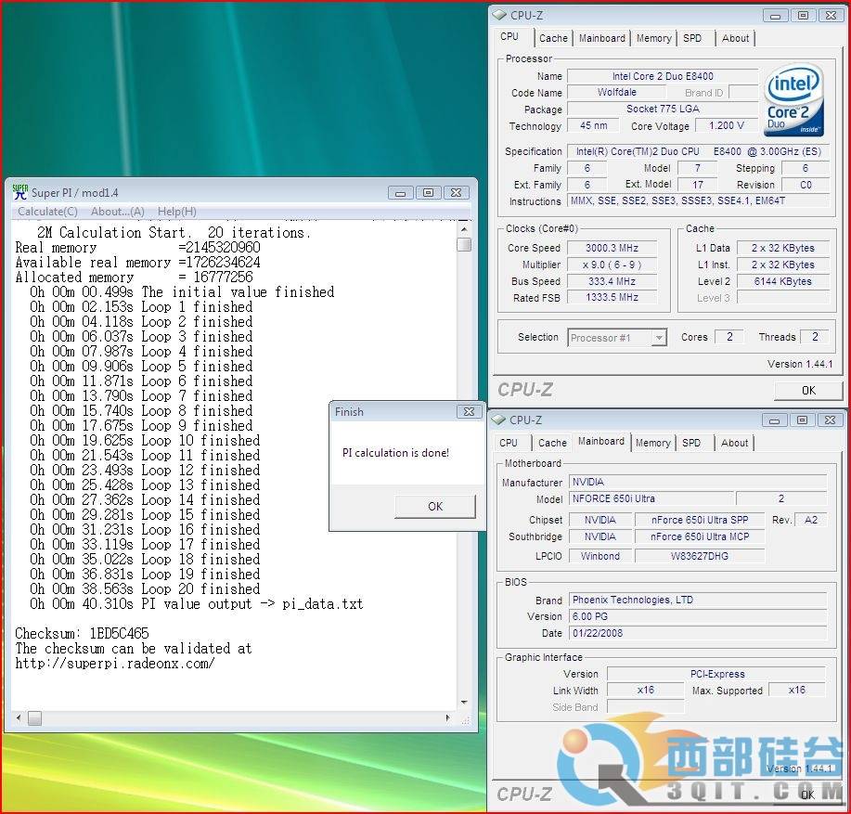Click CPU-Z icon in top window title bar

click(x=499, y=15)
